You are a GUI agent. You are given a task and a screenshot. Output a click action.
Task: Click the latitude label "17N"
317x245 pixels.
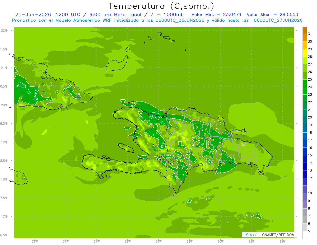(x=4, y=216)
